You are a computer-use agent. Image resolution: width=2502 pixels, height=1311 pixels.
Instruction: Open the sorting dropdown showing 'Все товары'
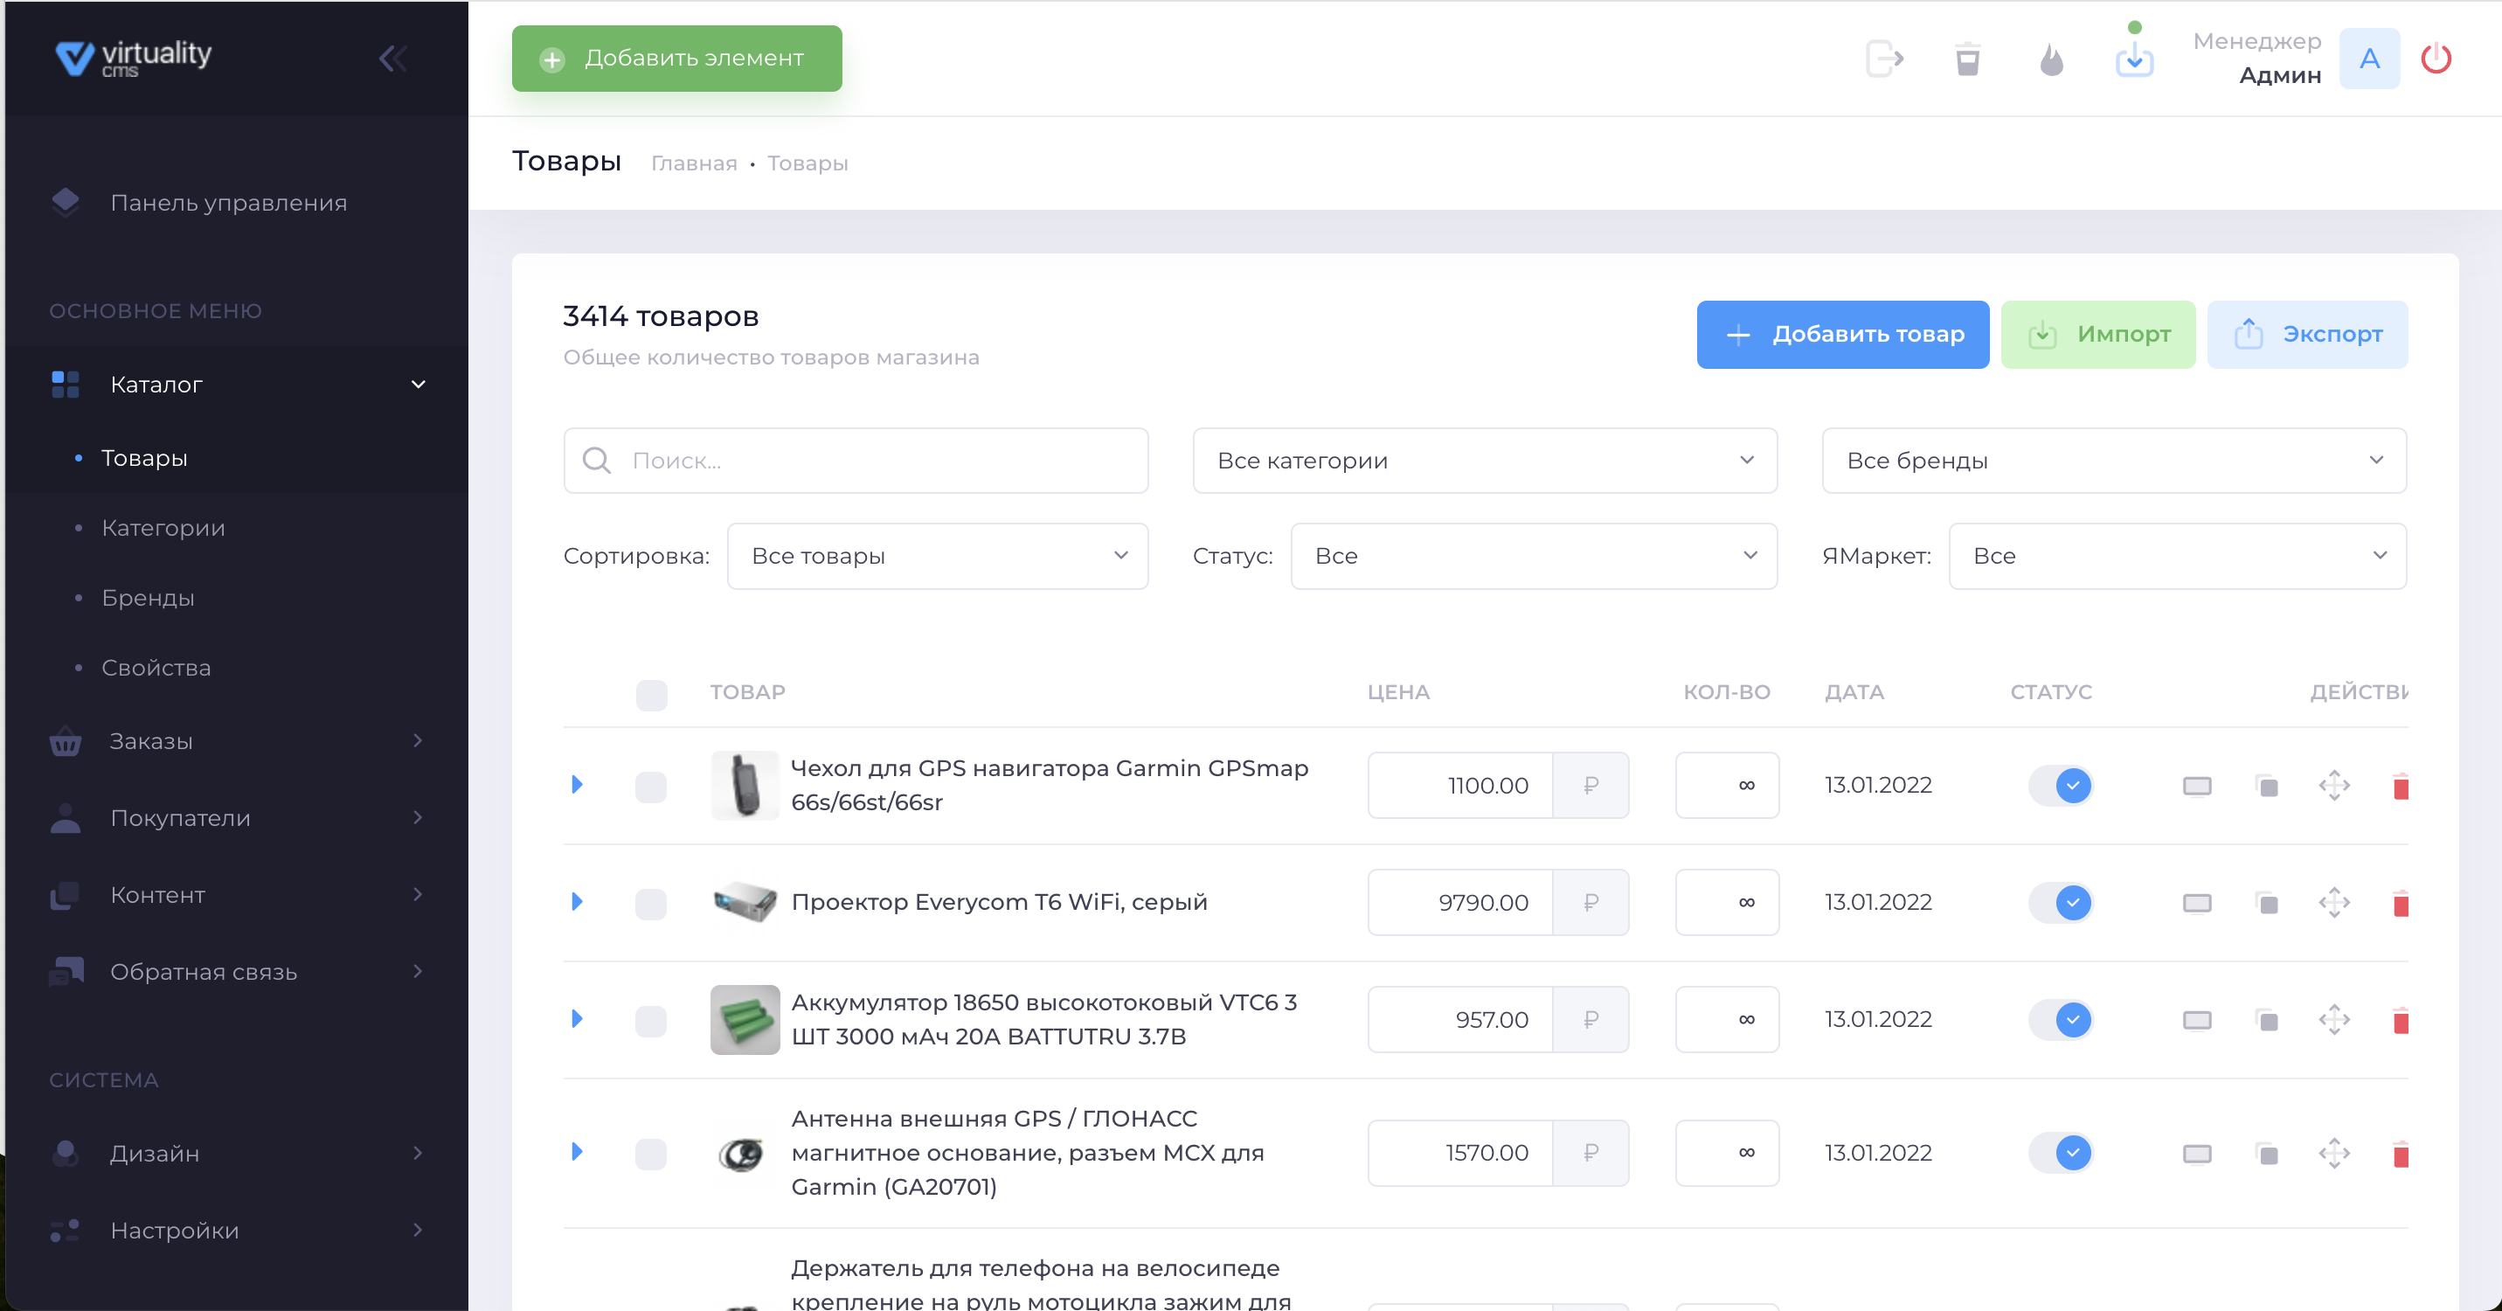pos(935,556)
